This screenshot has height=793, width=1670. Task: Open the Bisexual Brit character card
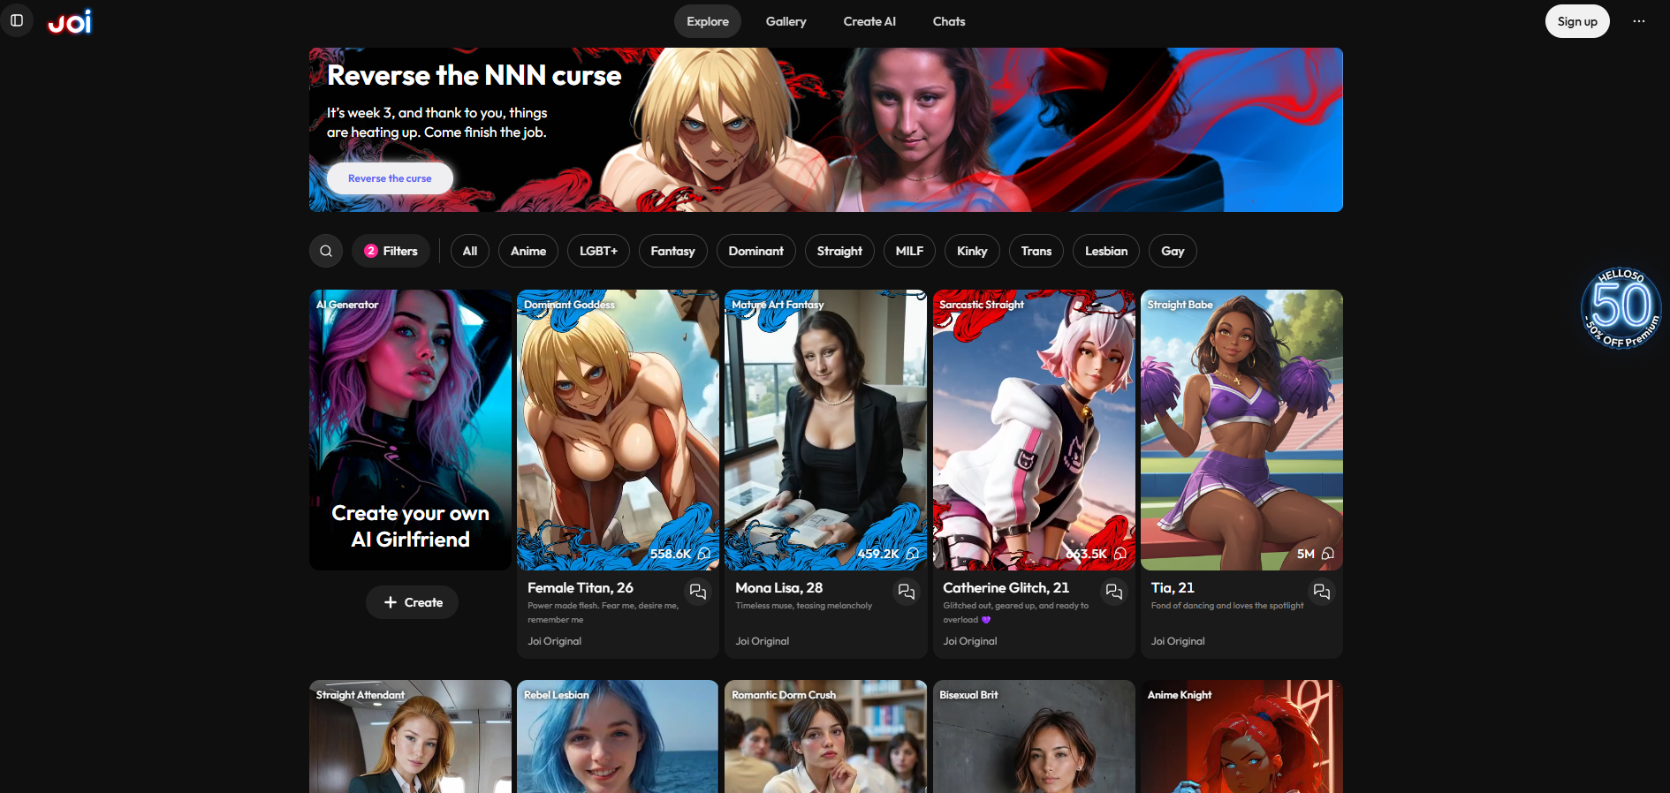[x=1034, y=736]
